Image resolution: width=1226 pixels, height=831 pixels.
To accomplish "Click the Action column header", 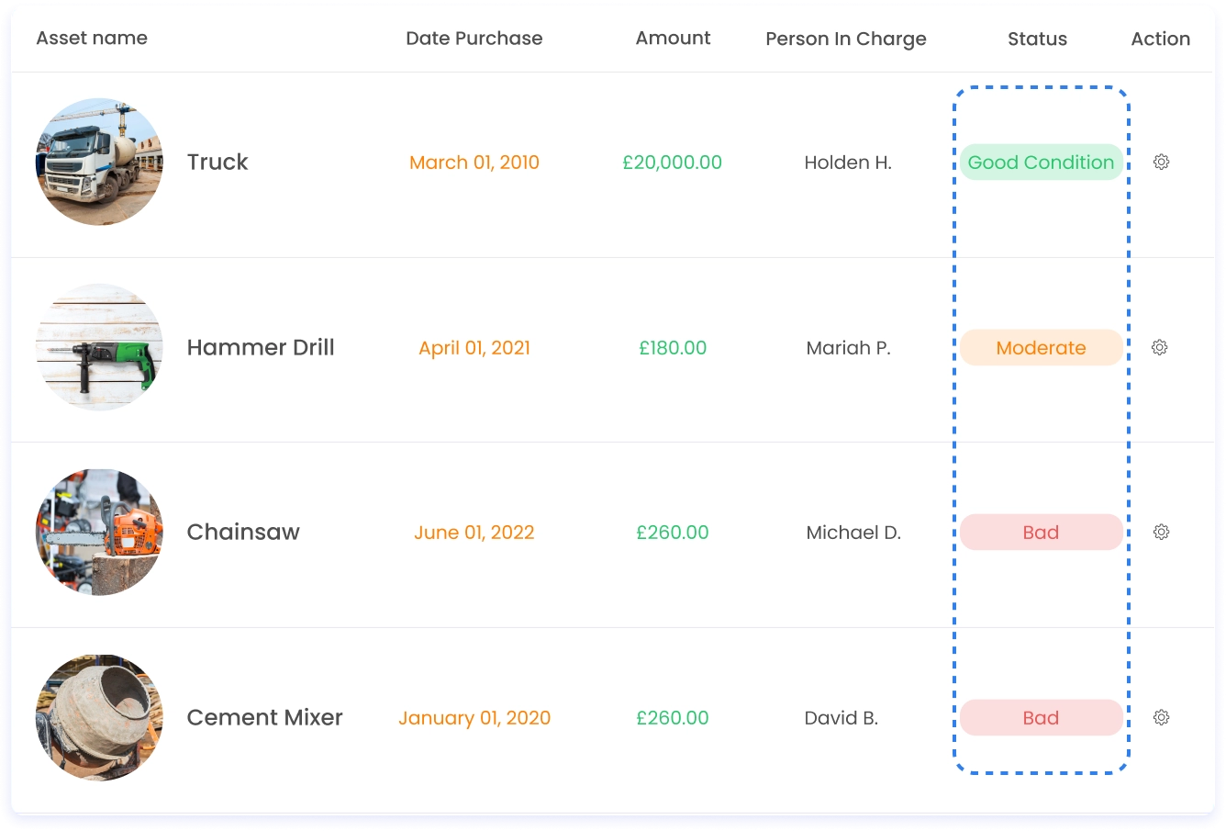I will coord(1161,39).
